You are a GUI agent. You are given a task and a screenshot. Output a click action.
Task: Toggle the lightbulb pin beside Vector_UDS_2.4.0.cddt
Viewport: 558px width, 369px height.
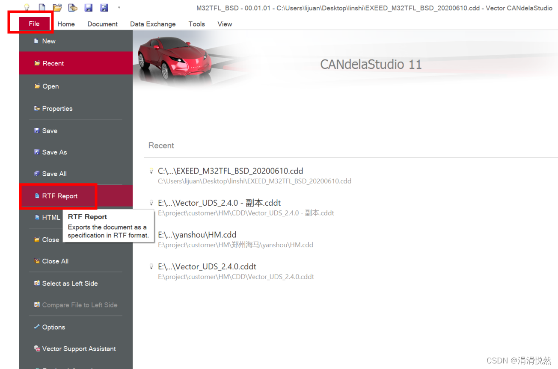[151, 266]
